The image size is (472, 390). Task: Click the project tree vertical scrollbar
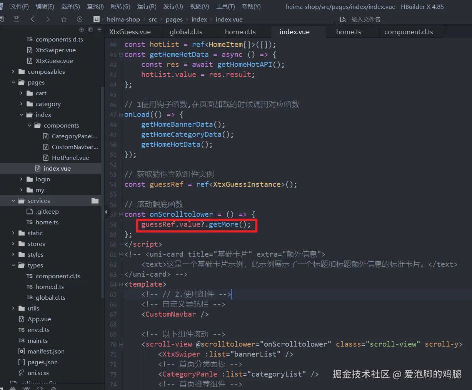[x=102, y=192]
